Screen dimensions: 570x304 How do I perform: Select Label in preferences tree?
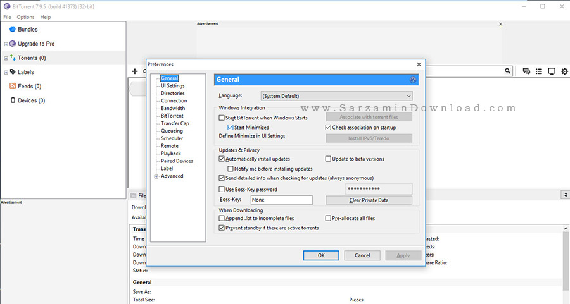point(167,169)
